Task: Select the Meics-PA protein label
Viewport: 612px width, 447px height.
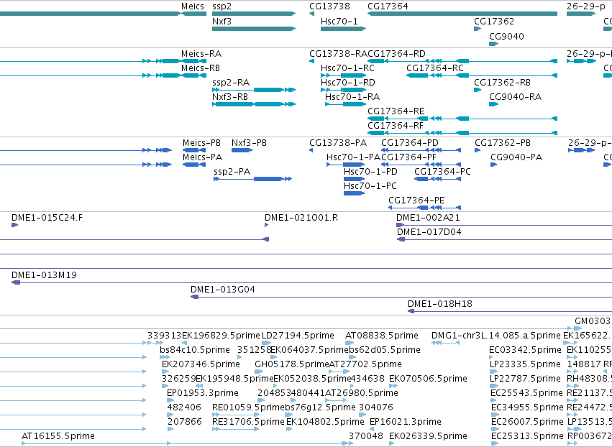Action: click(x=202, y=157)
